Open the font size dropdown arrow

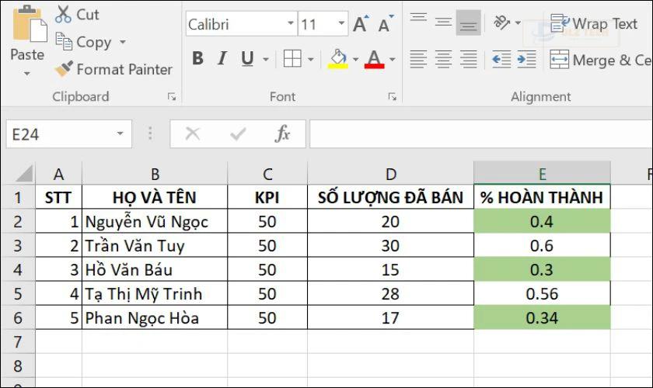[342, 24]
